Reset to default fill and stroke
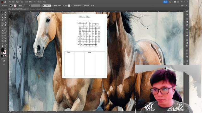Viewport: 202px width, 113px height. [2, 53]
